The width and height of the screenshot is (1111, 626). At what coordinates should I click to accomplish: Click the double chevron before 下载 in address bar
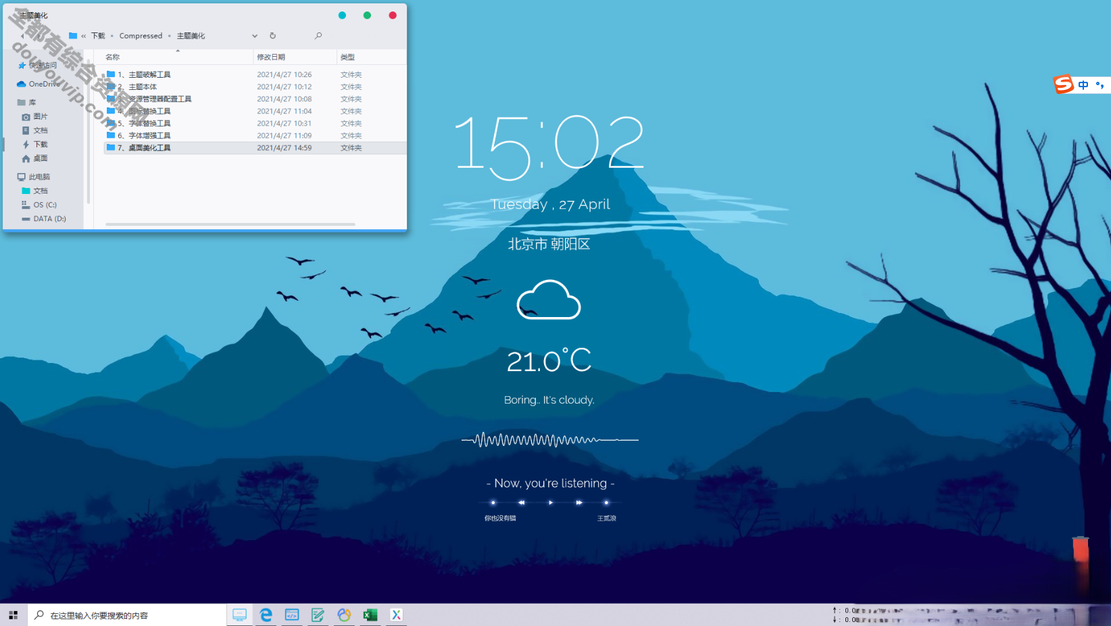[x=84, y=36]
